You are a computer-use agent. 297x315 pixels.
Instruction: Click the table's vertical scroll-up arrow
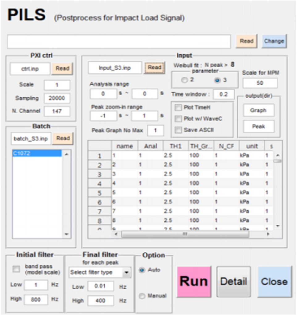pyautogui.click(x=278, y=155)
